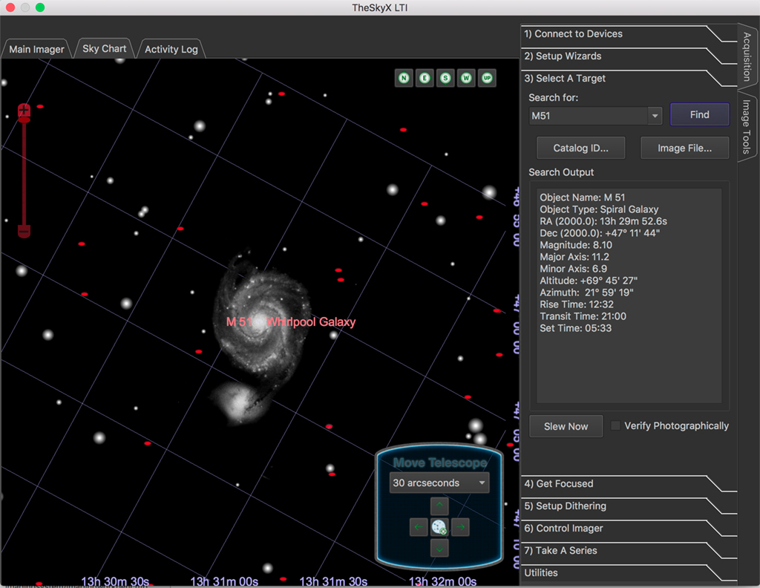Click the Object Type: Spiral Galaxy line

pyautogui.click(x=599, y=209)
